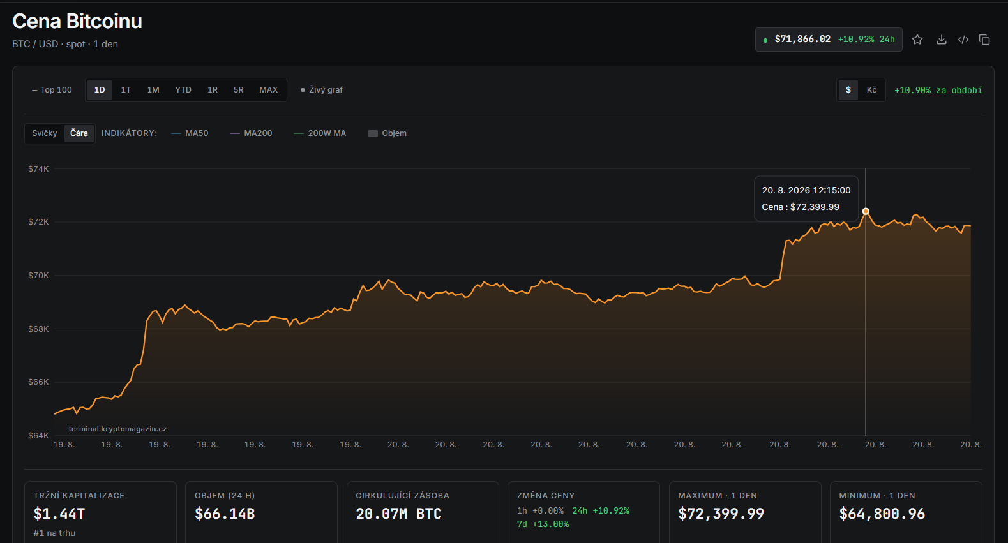Viewport: 1008px width, 543px height.
Task: Click the +10.90% za období label
Action: (x=938, y=91)
